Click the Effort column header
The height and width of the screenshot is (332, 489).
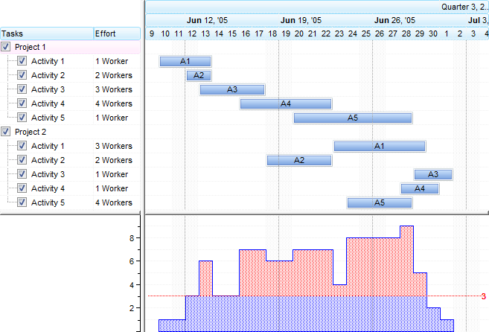(x=116, y=33)
